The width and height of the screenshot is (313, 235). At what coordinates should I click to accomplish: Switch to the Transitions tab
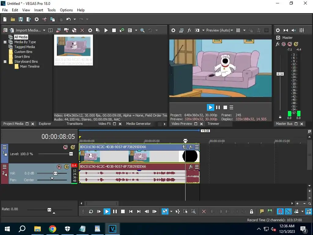coord(75,124)
